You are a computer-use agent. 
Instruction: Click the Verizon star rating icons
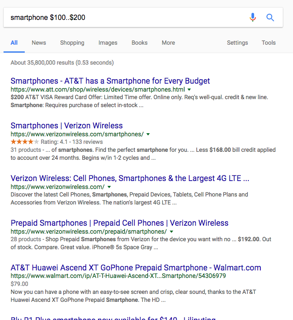(x=25, y=142)
